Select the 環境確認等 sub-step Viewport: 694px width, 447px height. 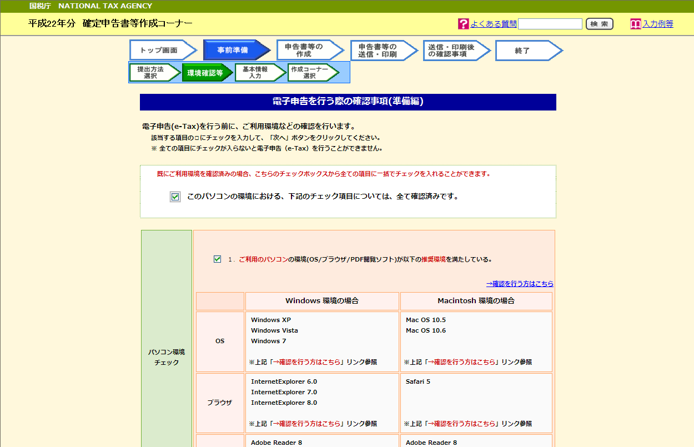pyautogui.click(x=208, y=72)
